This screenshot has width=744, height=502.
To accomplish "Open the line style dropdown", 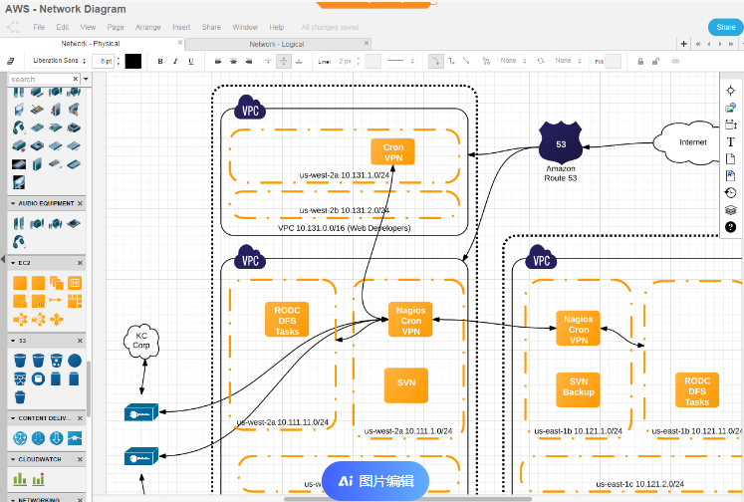I will 400,61.
